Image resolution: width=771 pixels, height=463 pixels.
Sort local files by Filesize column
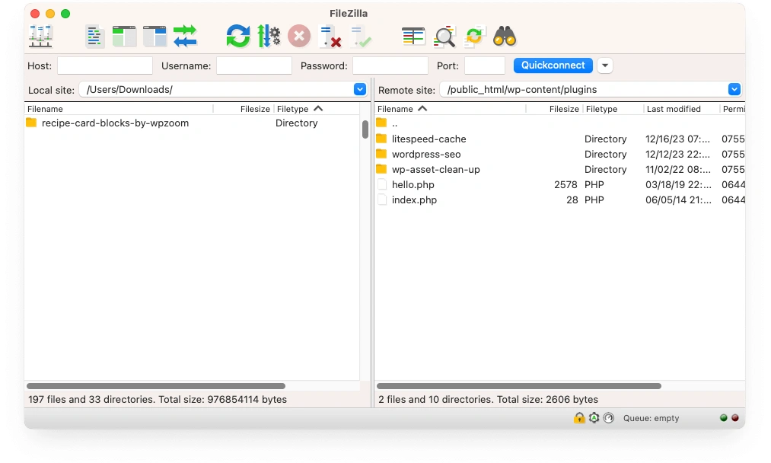pos(255,109)
